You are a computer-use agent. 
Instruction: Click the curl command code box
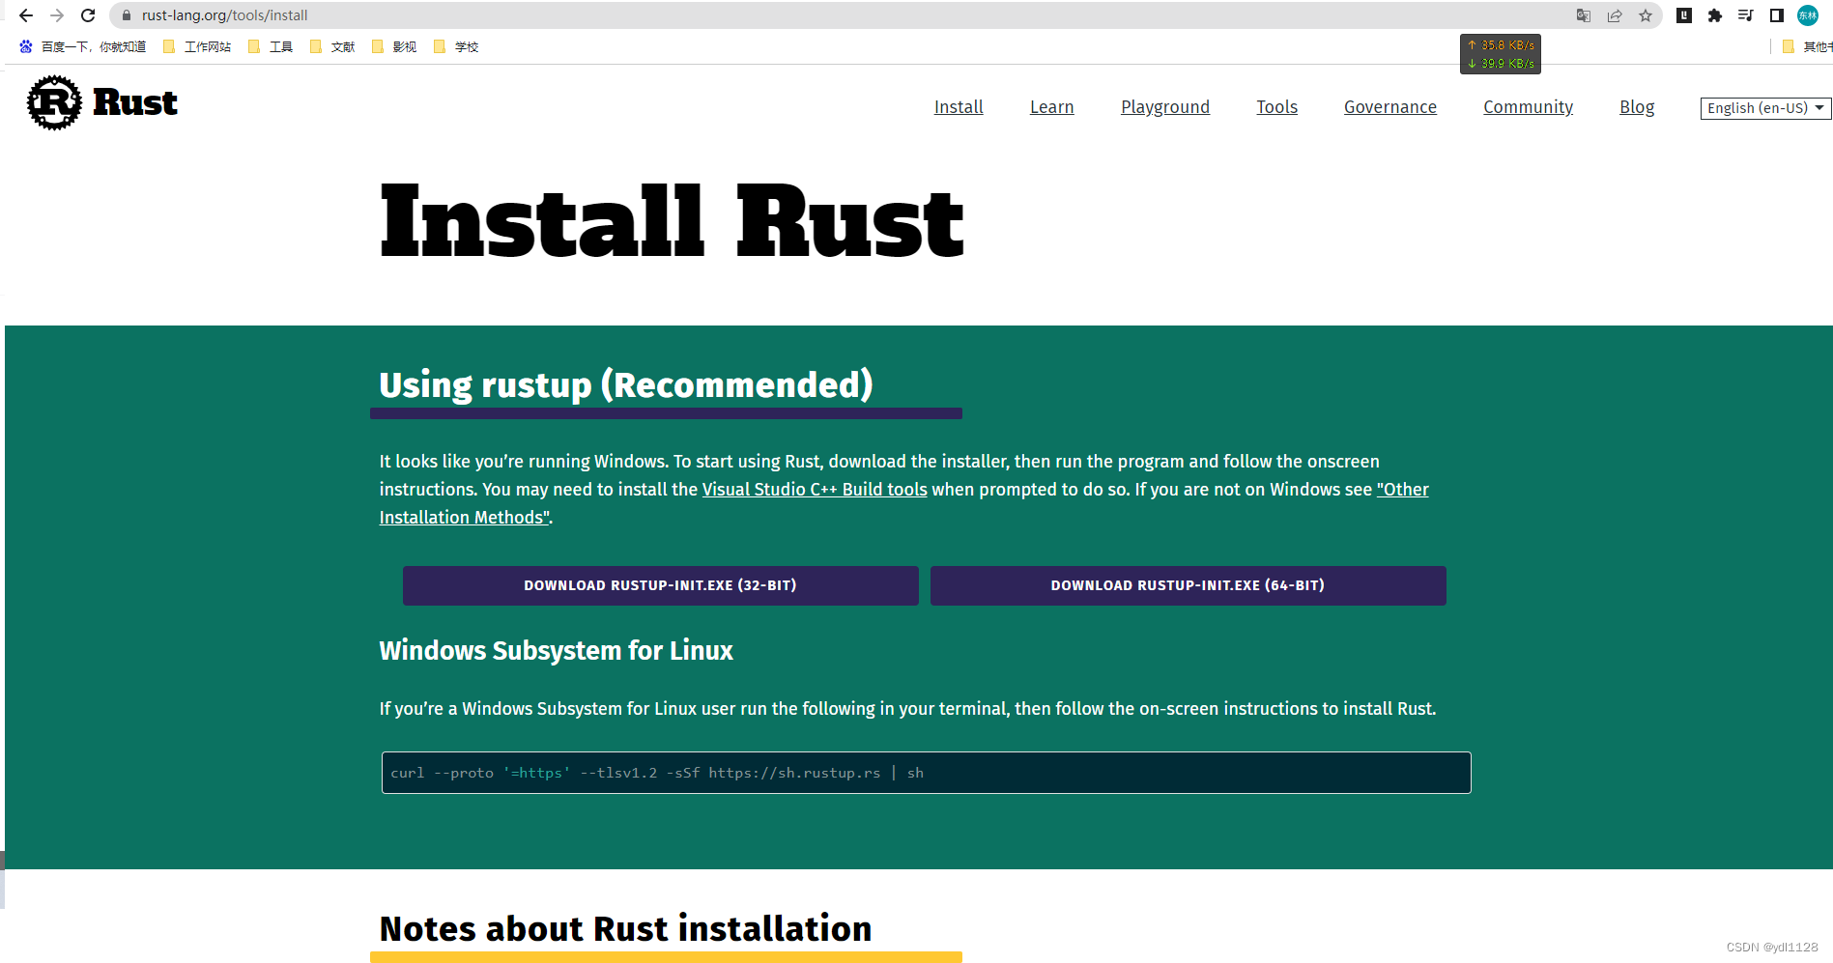[x=926, y=773]
